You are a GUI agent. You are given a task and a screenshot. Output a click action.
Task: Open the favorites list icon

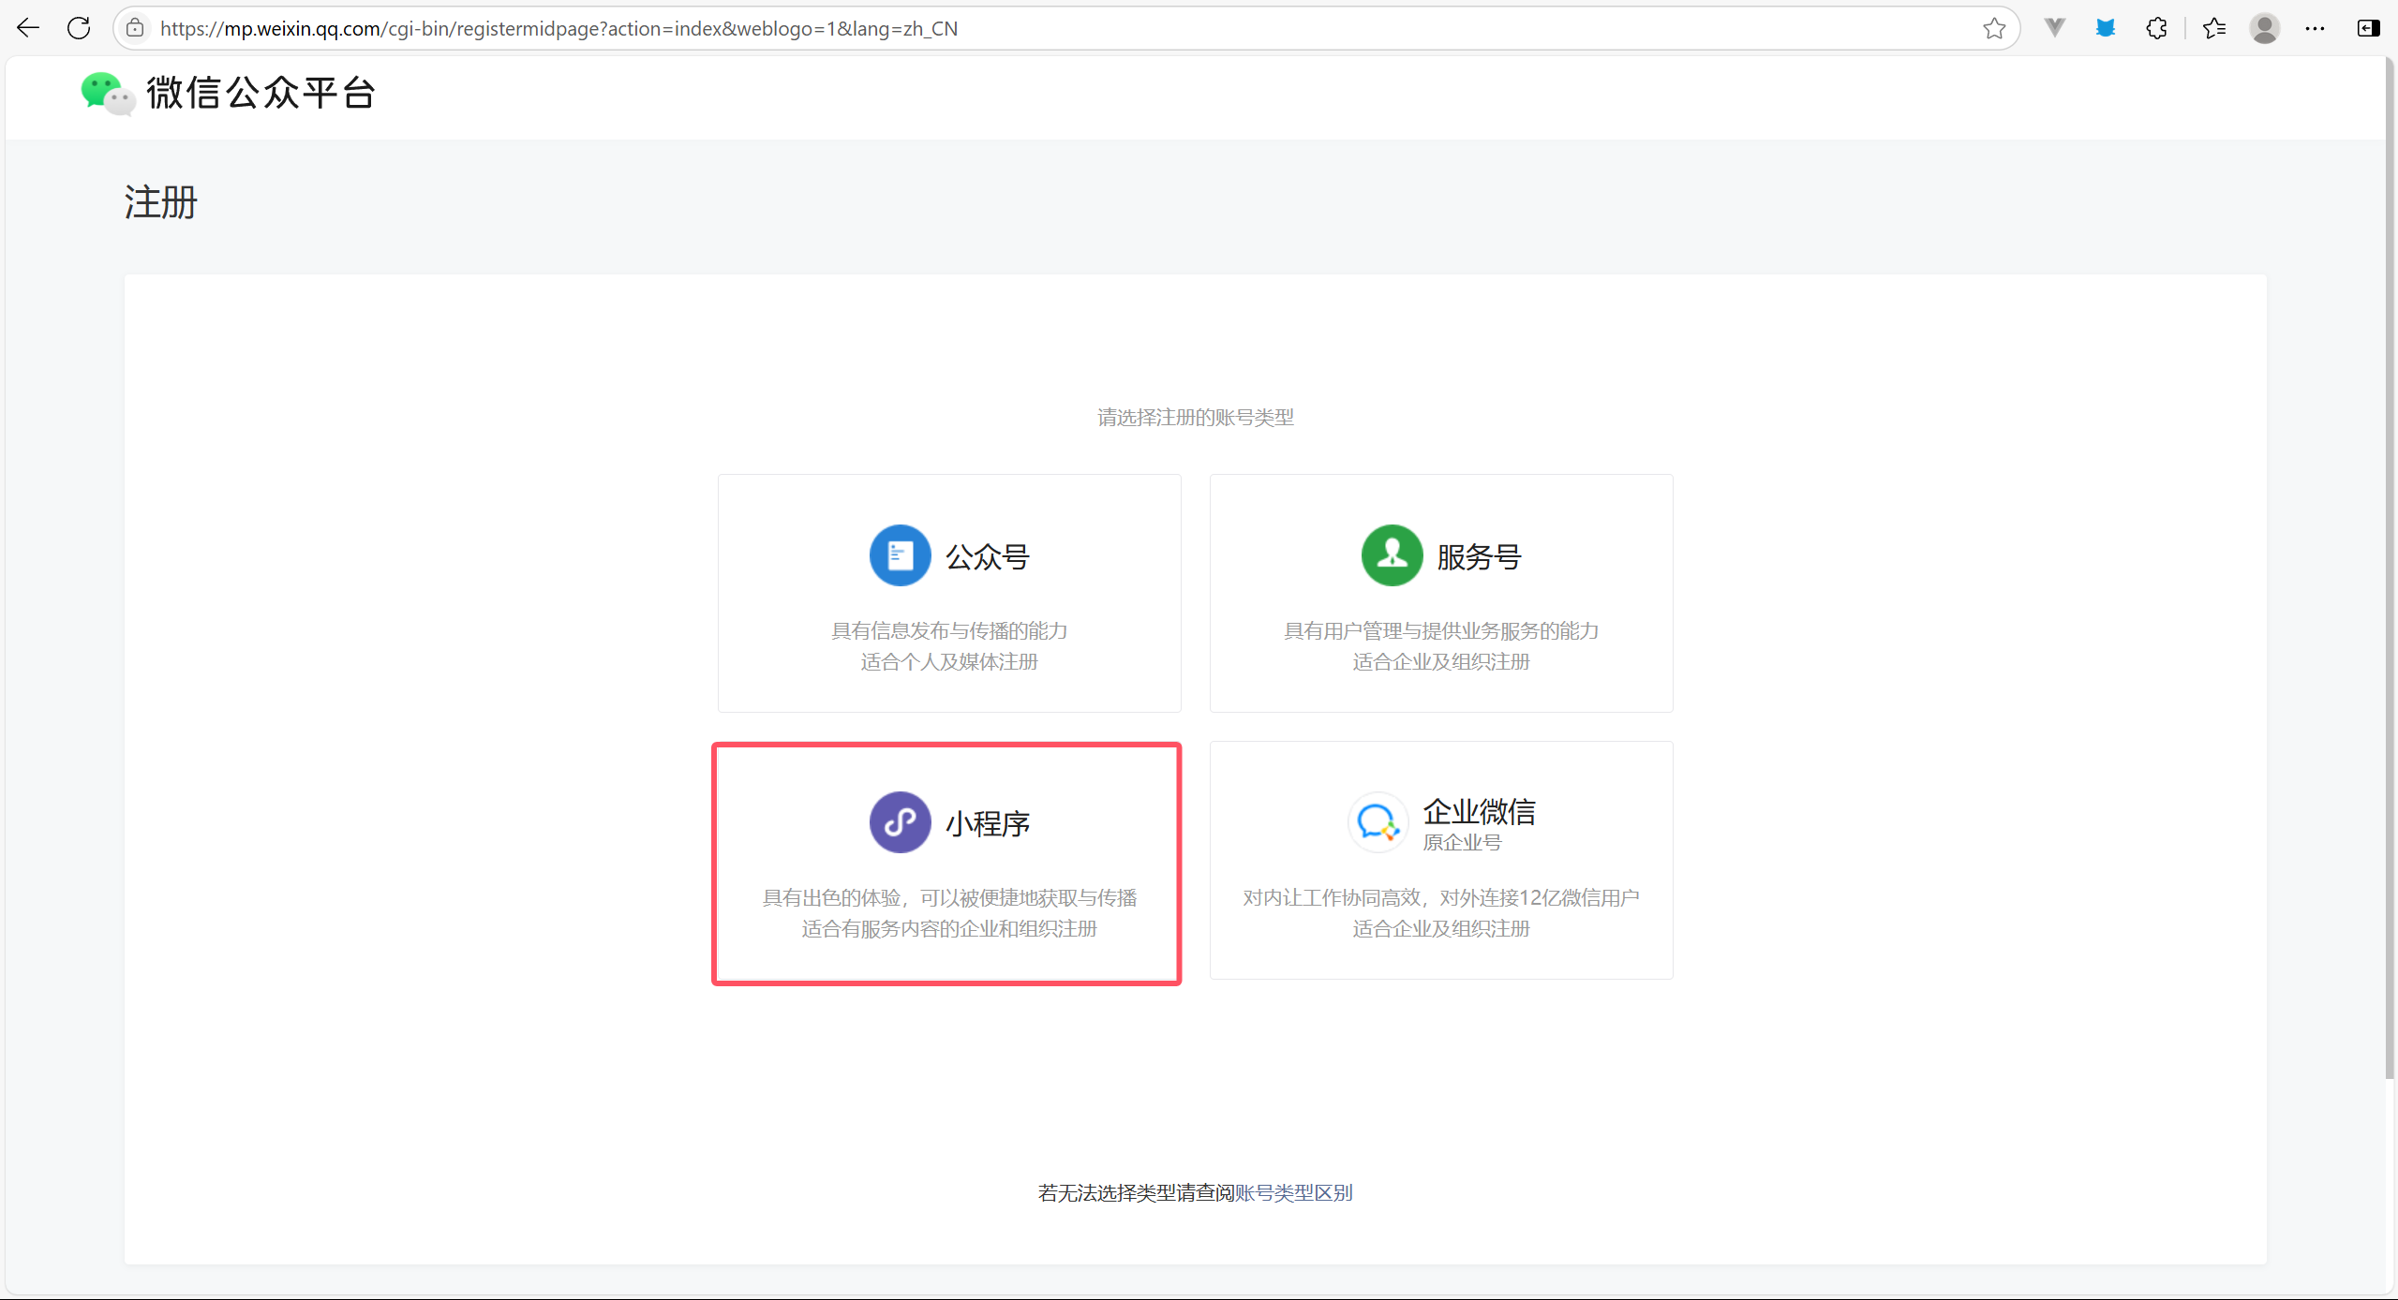coord(2214,28)
